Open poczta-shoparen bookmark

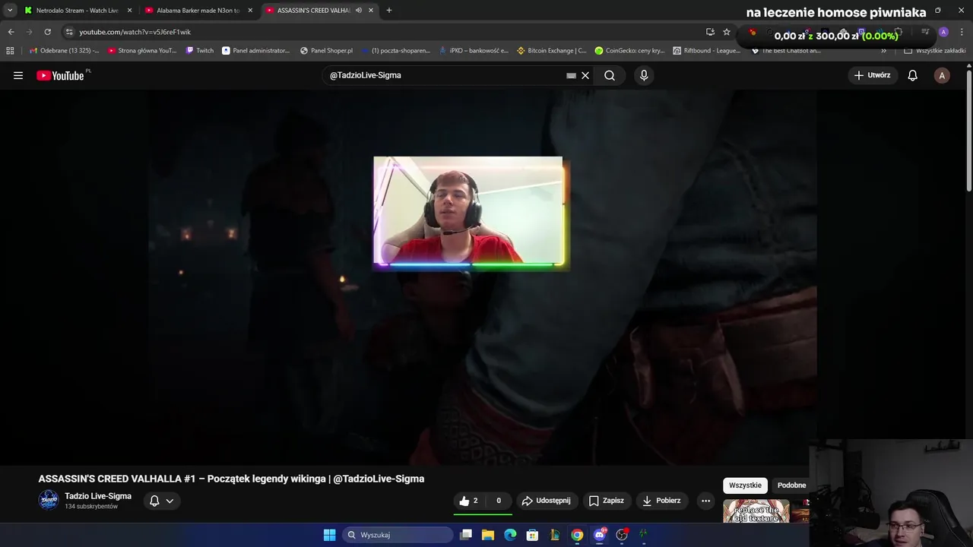396,51
